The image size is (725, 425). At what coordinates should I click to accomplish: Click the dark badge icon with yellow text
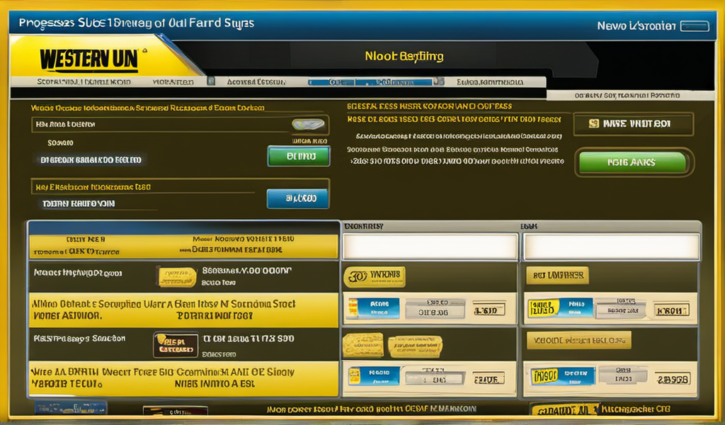pyautogui.click(x=176, y=344)
